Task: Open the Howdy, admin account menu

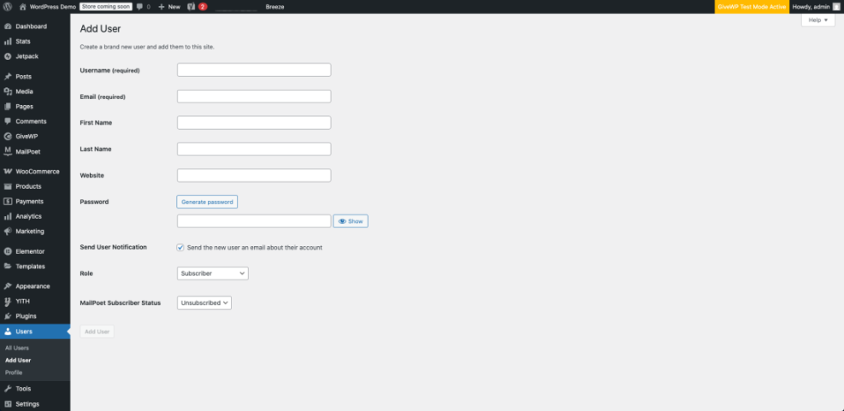Action: 816,7
